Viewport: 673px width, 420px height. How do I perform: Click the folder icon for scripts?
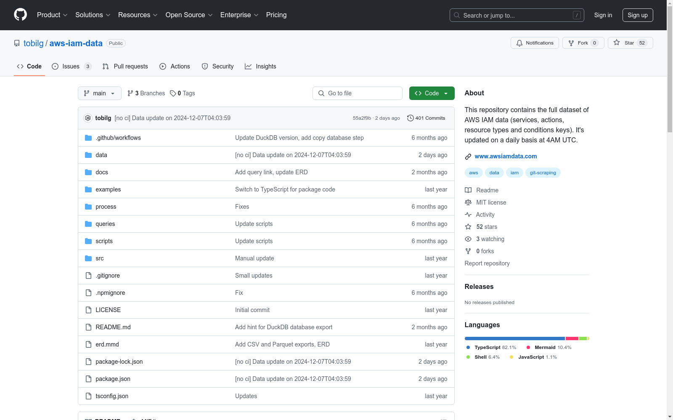tap(88, 241)
